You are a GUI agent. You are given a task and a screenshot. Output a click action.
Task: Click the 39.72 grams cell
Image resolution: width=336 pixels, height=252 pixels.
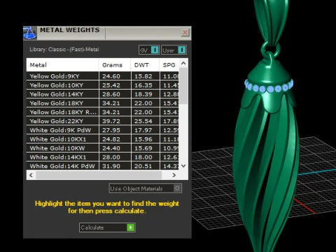[115, 121]
